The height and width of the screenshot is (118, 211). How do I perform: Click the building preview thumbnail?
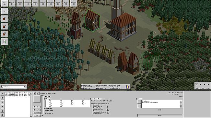coord(37,99)
